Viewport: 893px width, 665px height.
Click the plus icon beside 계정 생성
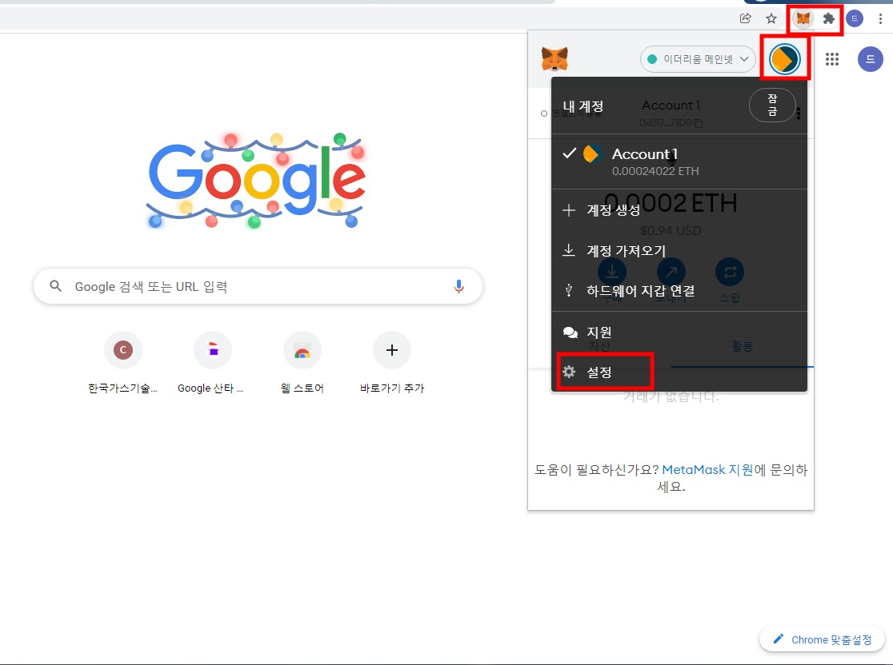tap(568, 210)
